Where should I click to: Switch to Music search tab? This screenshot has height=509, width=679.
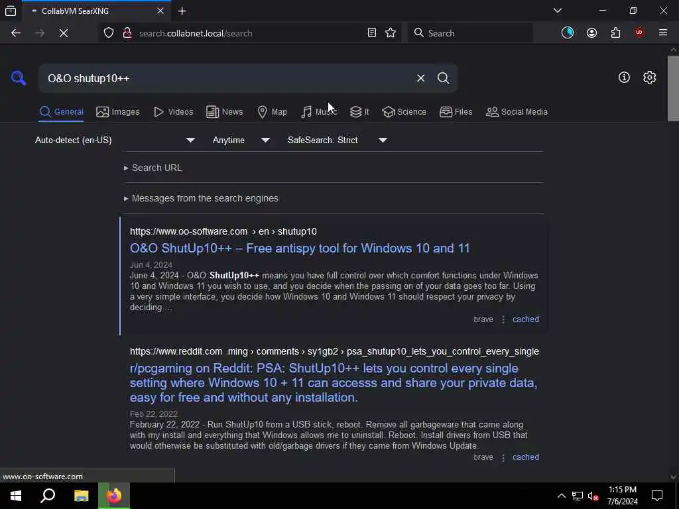pyautogui.click(x=319, y=111)
